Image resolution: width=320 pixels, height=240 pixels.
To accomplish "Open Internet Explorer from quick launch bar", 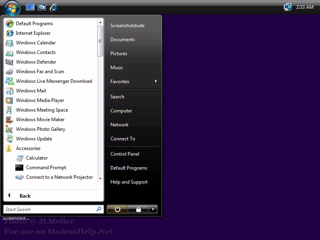I will pyautogui.click(x=53, y=7).
